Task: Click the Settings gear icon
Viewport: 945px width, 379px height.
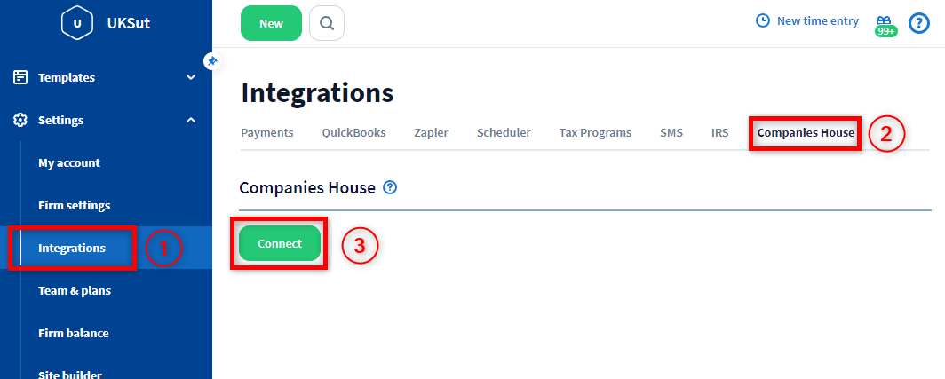Action: point(20,120)
